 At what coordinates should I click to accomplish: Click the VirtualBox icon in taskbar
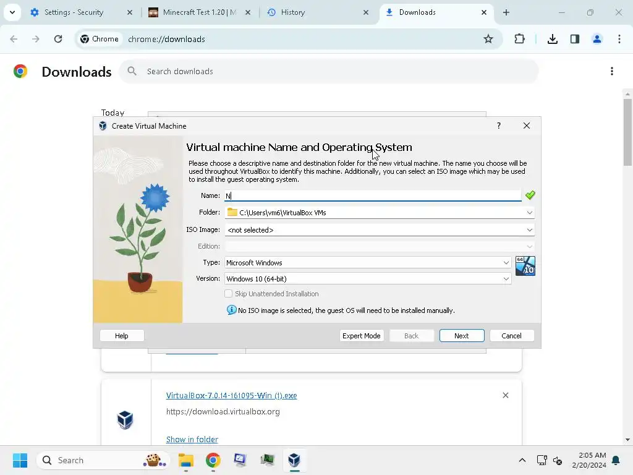(294, 460)
